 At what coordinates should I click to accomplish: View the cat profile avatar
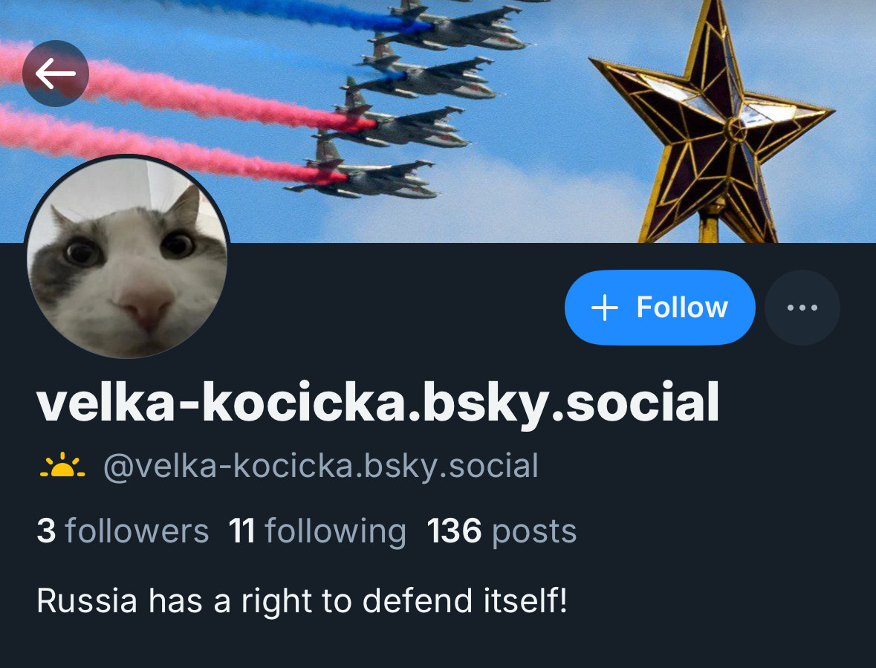(x=127, y=258)
